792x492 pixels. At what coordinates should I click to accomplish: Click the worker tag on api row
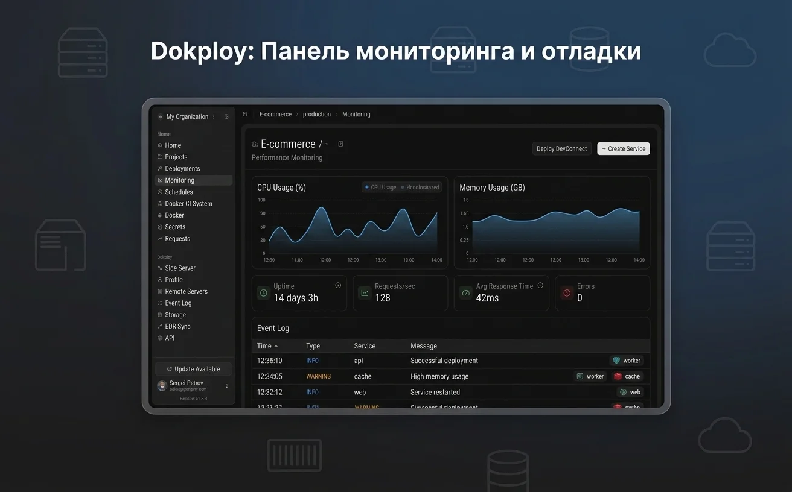point(627,361)
